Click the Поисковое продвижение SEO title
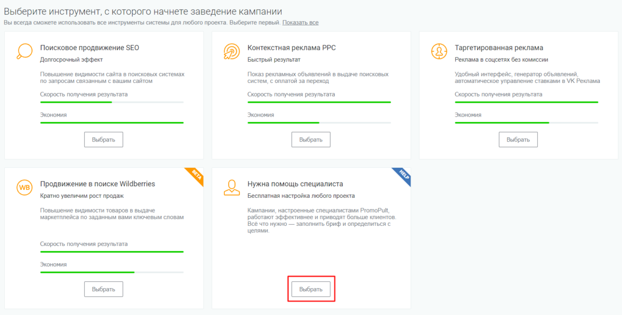This screenshot has height=315, width=622. 89,48
